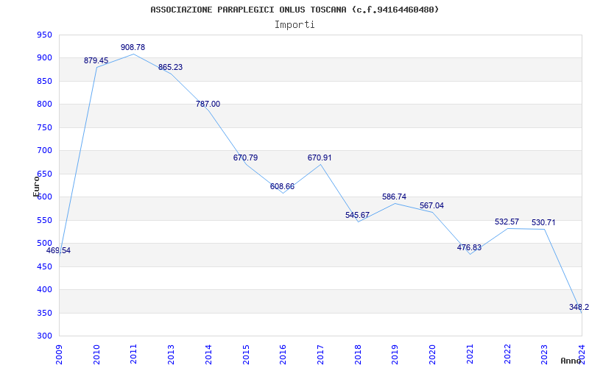
Task: Click the 450 y-axis tick label
Action: (44, 266)
